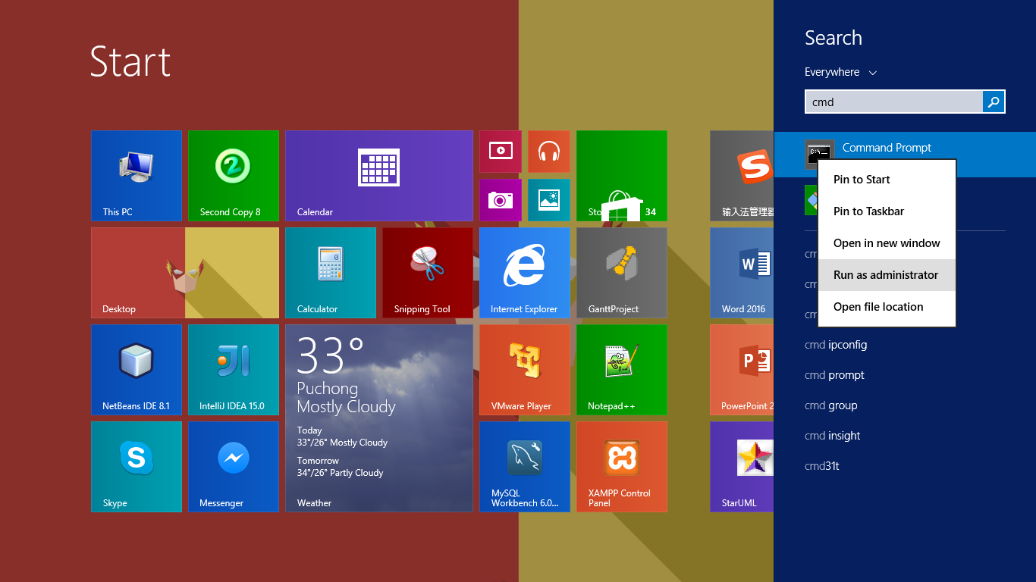
Task: Launch the Skype tile
Action: tap(137, 467)
